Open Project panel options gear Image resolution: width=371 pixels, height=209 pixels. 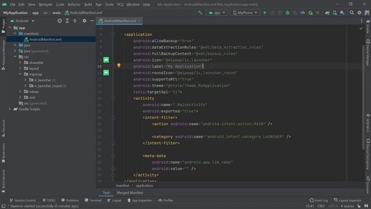pos(84,21)
